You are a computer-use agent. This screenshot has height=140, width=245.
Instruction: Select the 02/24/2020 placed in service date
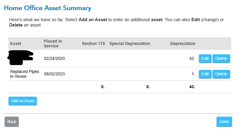point(54,58)
